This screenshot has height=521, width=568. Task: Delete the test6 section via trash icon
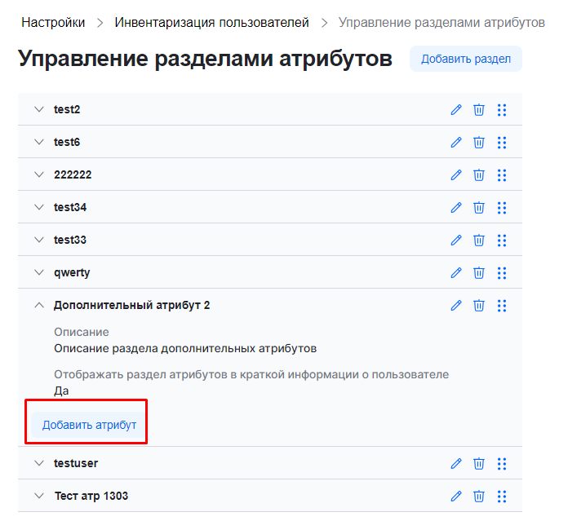click(x=479, y=142)
